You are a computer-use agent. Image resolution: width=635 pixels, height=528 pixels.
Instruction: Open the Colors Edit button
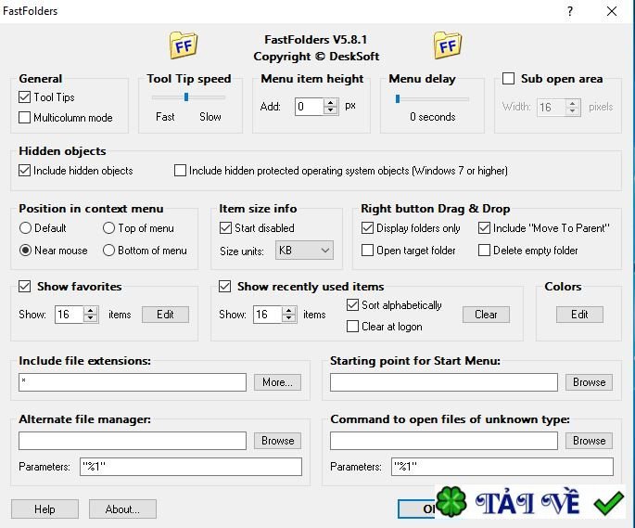point(579,315)
